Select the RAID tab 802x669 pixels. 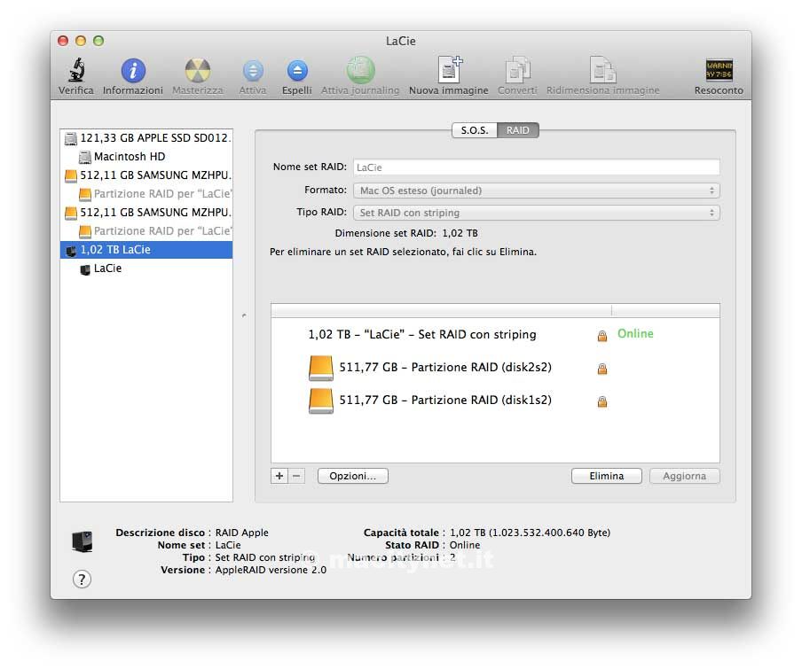[518, 130]
